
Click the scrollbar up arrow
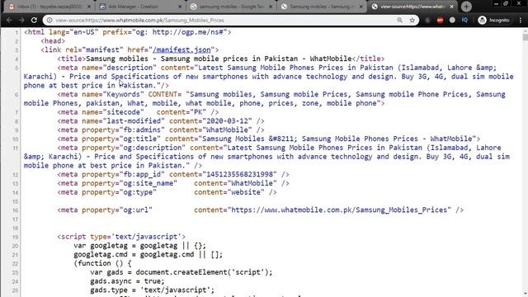coord(526,31)
